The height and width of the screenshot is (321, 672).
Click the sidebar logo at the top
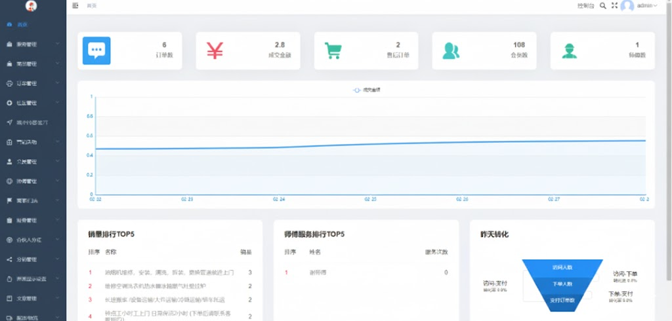(31, 5)
